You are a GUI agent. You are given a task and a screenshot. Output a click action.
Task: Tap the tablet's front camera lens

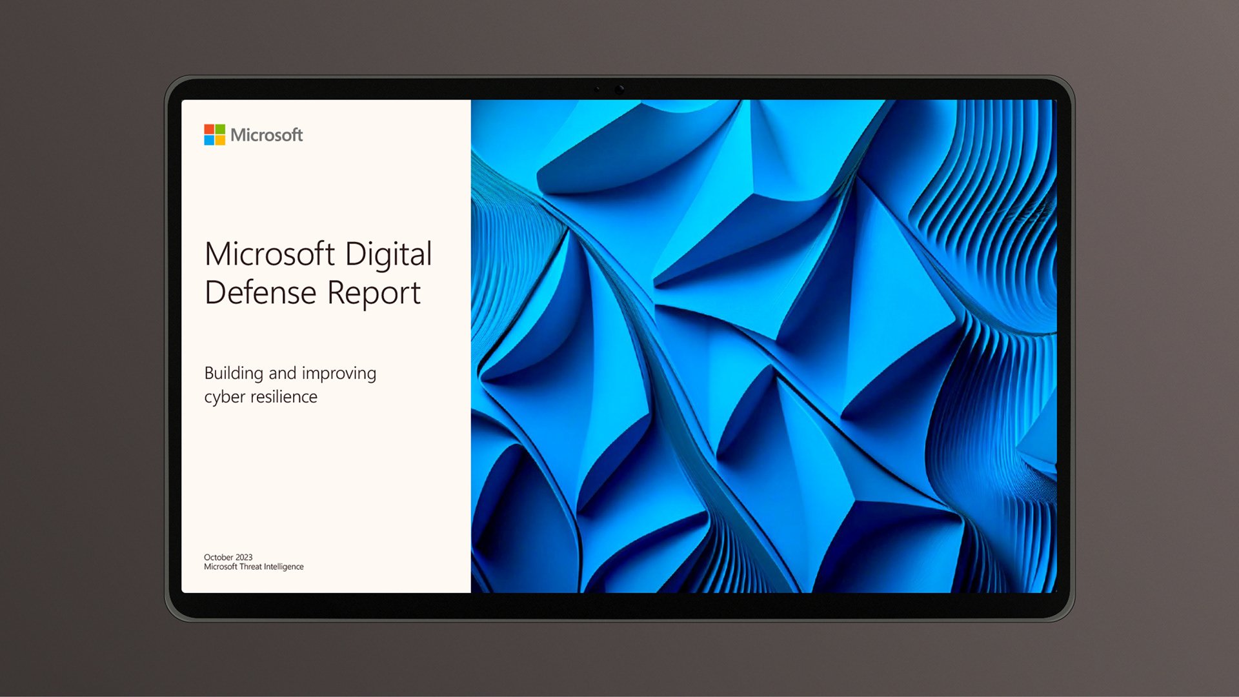click(619, 89)
